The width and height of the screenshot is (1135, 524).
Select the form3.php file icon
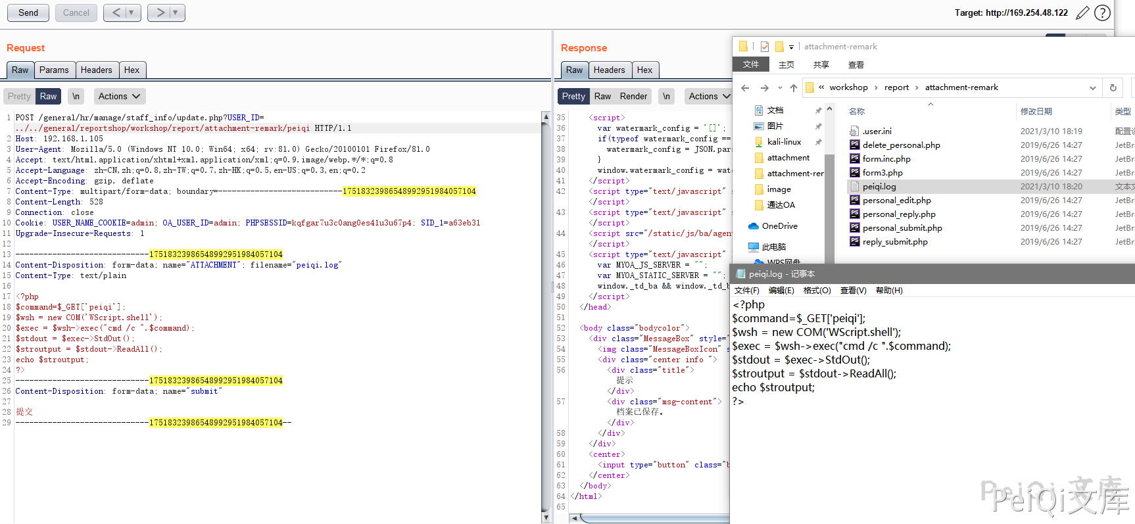(x=854, y=172)
